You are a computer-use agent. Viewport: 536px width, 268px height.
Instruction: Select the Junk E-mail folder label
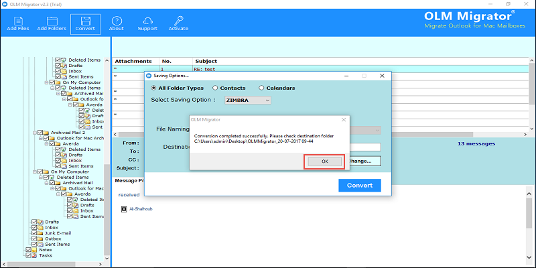click(58, 233)
